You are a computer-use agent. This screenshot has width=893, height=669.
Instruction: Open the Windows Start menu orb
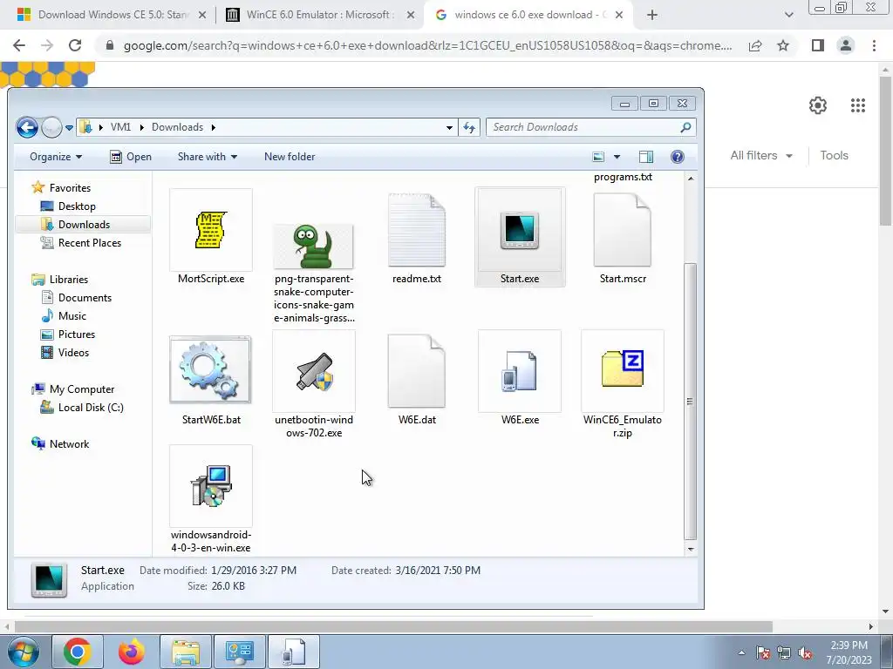click(23, 652)
